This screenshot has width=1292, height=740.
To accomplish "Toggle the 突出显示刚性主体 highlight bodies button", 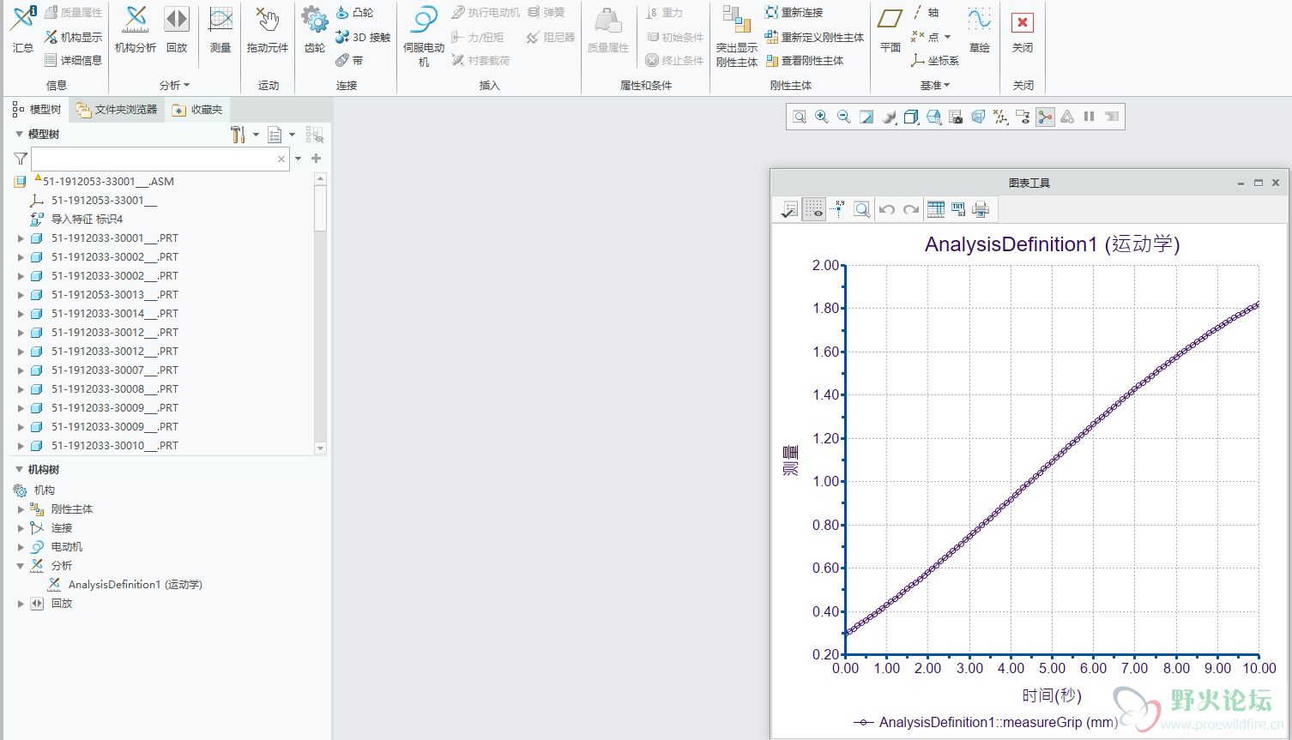I will coord(736,35).
